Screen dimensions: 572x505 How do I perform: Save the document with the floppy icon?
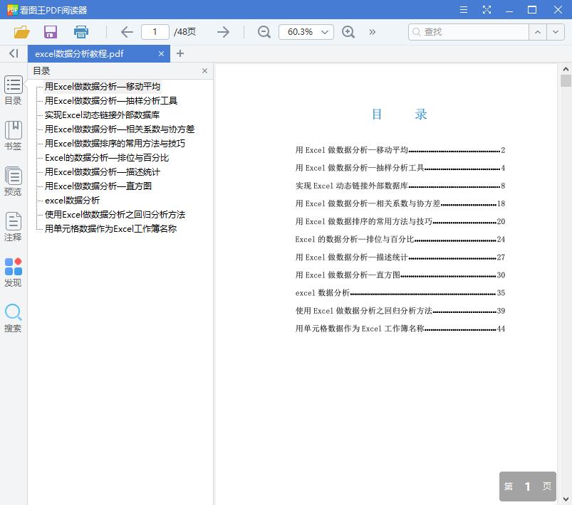click(51, 32)
